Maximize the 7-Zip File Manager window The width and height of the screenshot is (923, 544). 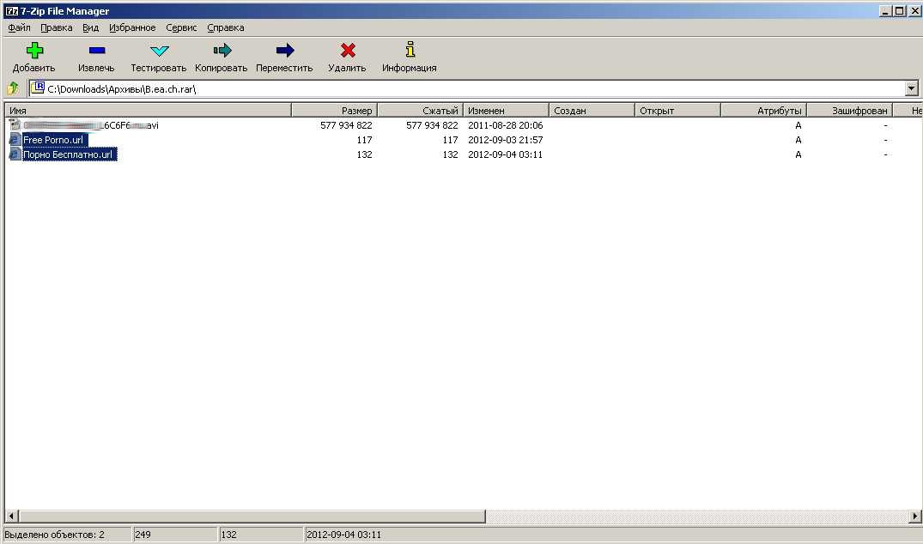pyautogui.click(x=899, y=10)
